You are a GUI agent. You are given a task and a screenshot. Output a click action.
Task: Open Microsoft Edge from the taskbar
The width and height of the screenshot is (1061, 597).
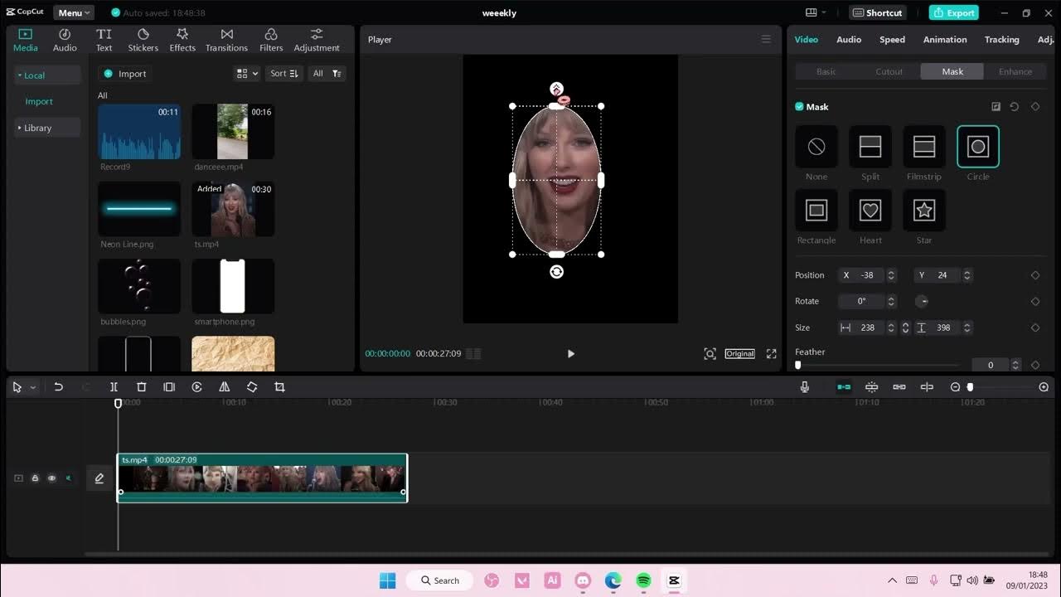pos(613,580)
